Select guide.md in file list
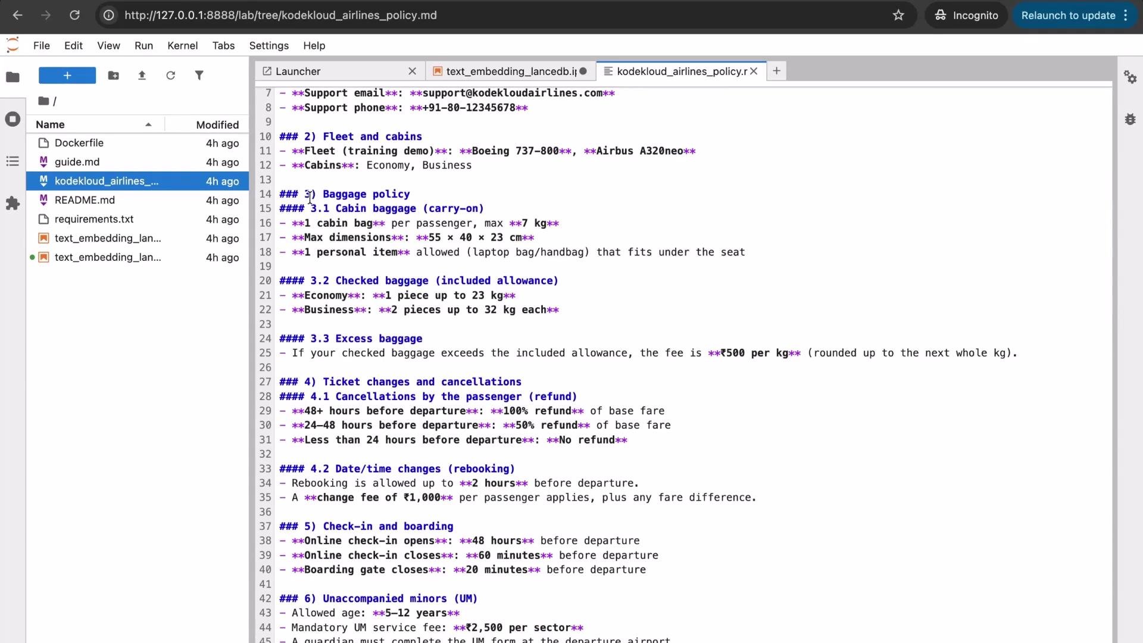The height and width of the screenshot is (643, 1143). [x=138, y=162]
